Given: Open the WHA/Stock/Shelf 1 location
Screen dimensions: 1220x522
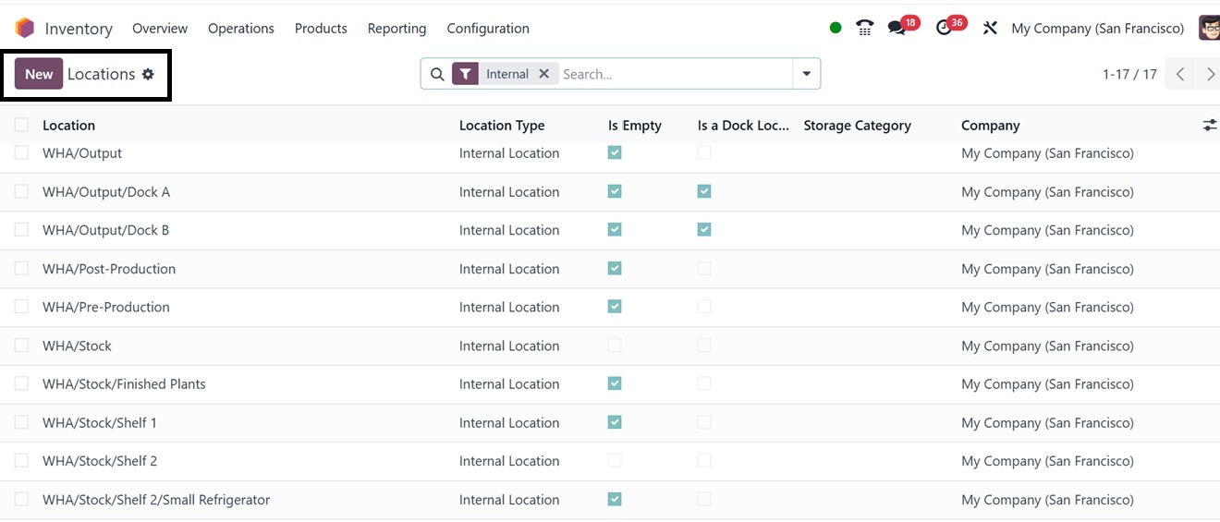Looking at the screenshot, I should click(x=100, y=422).
